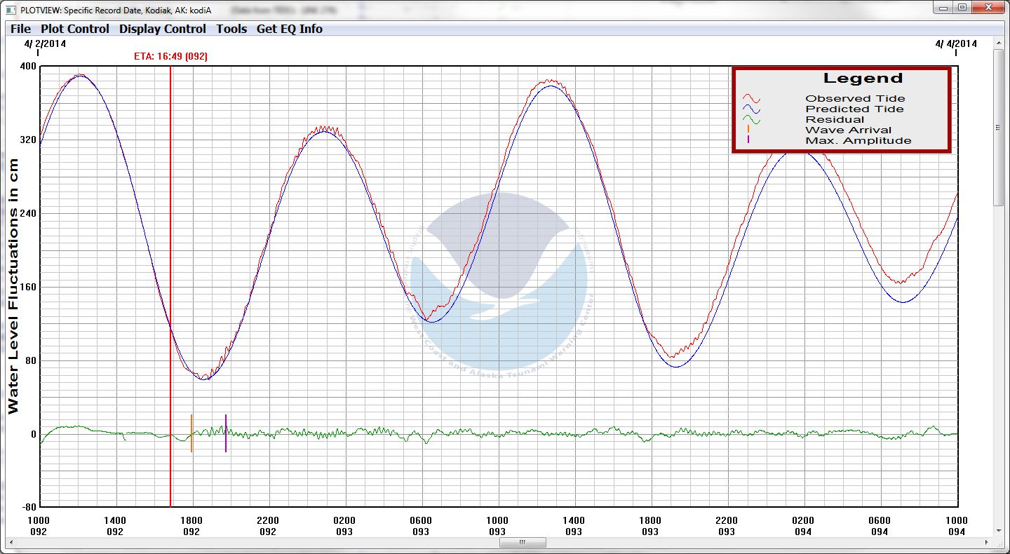Click the 0600 093 time axis label

coord(421,526)
